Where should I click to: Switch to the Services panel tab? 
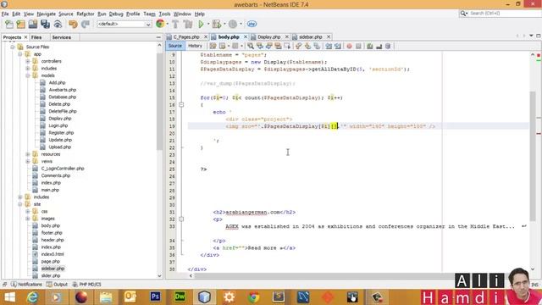click(x=62, y=37)
